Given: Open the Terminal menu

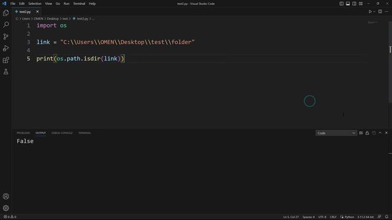Looking at the screenshot, I should pos(79,4).
